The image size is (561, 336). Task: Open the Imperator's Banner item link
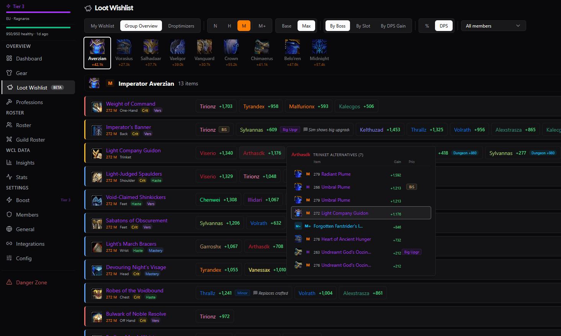point(128,127)
